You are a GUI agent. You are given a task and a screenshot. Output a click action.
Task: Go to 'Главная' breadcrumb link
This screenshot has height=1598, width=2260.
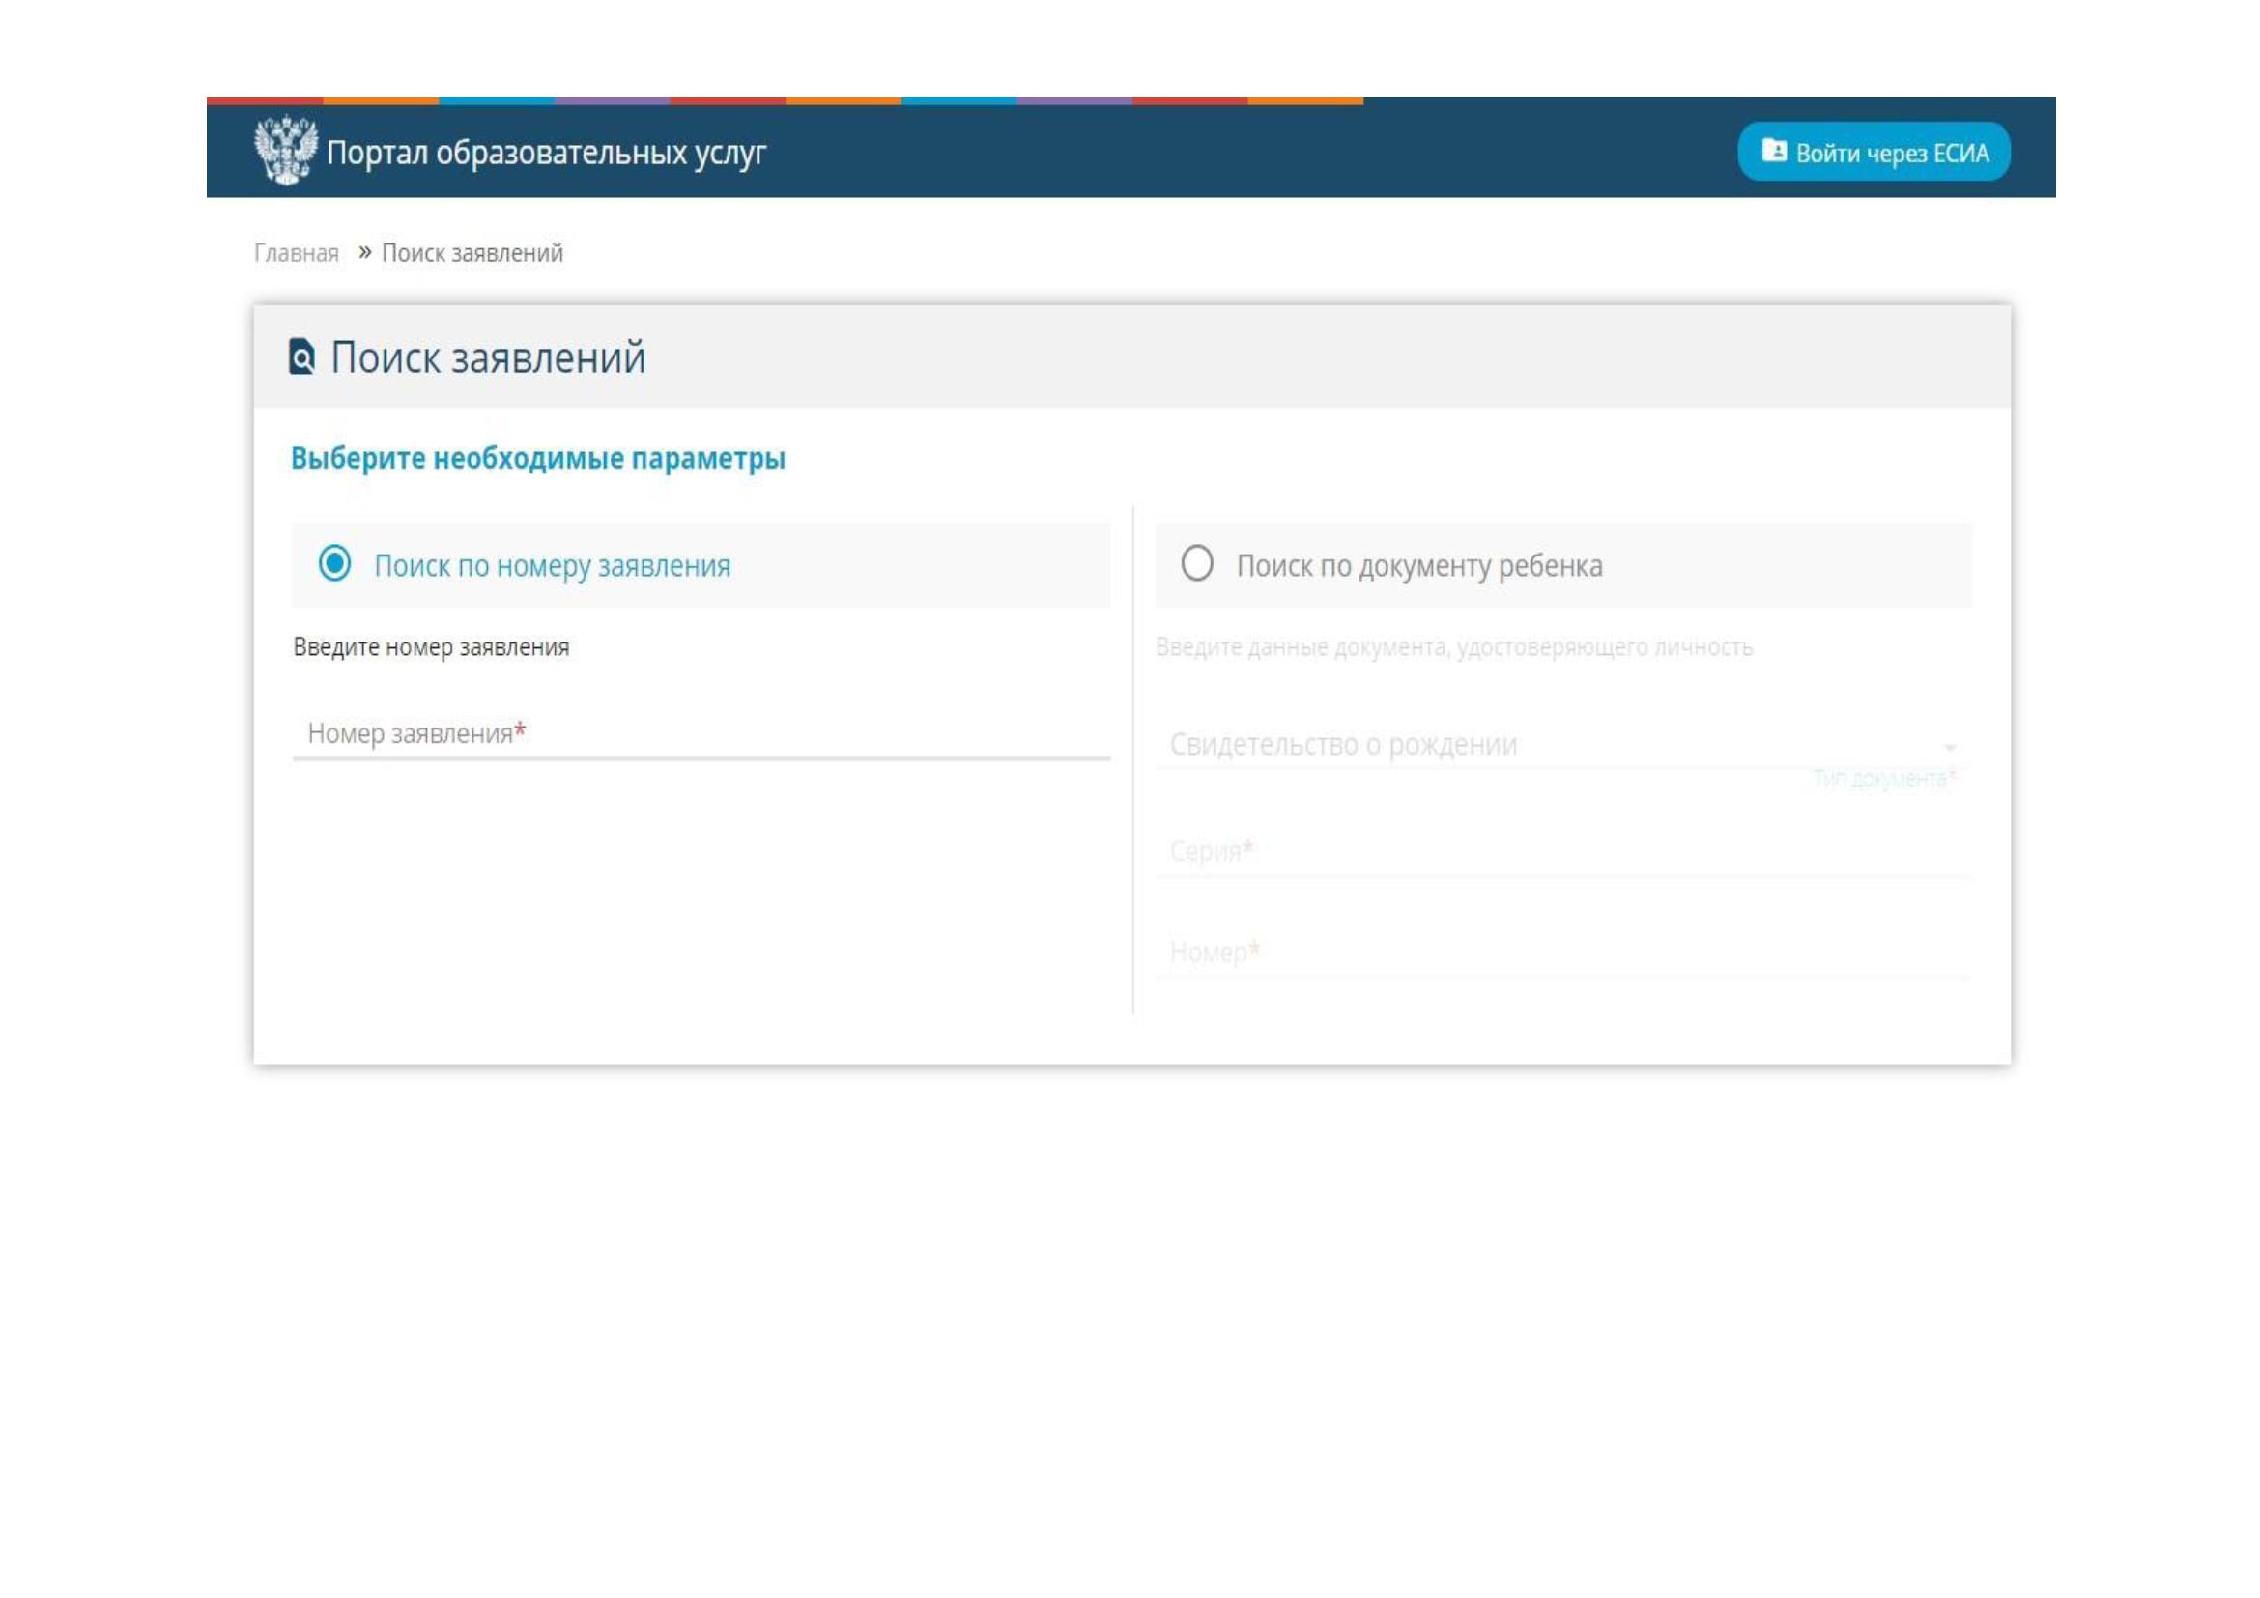tap(297, 254)
